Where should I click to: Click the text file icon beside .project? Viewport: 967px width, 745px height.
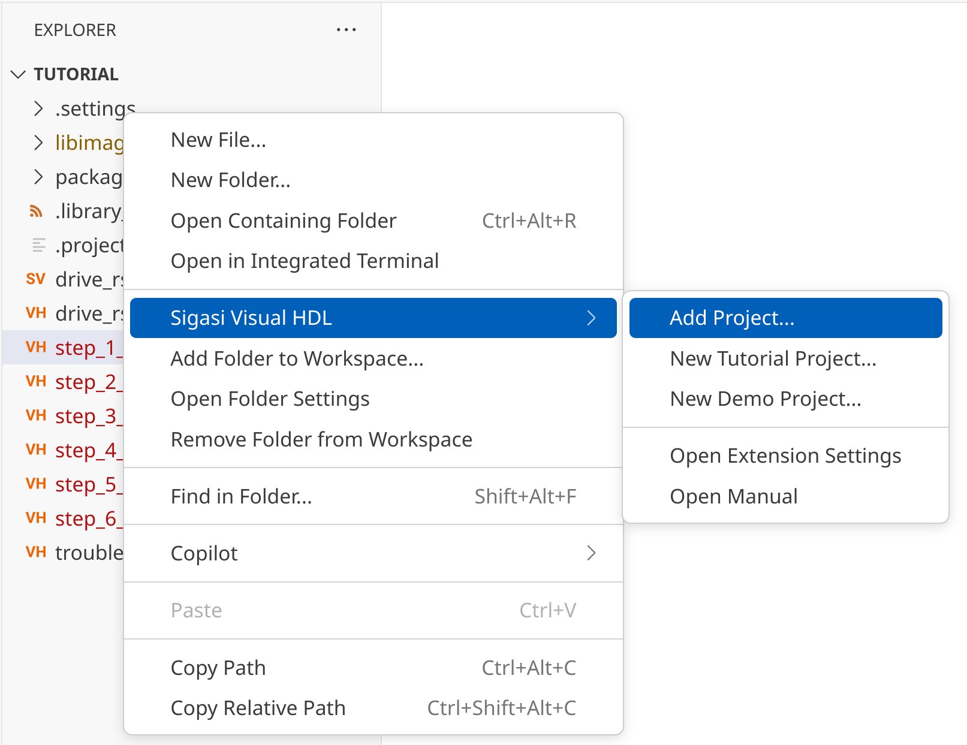[38, 245]
